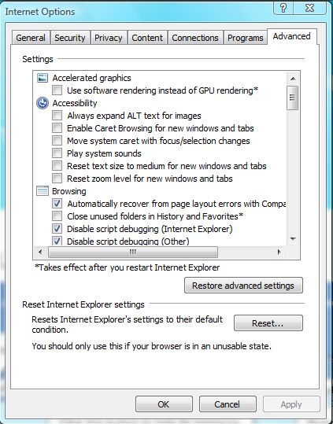Screen dimensions: 333x424
Task: Open the Connections tab
Action: point(195,38)
